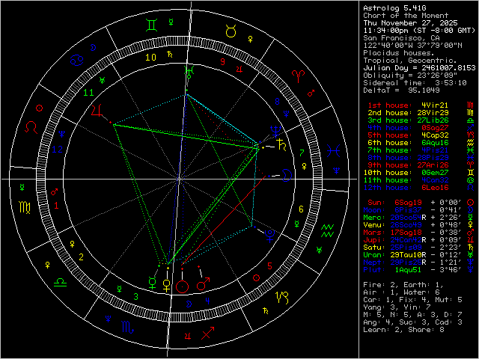The width and height of the screenshot is (479, 359).
Task: Click the Jupiter symbol beside the Jupi sidebar row
Action: point(471,239)
